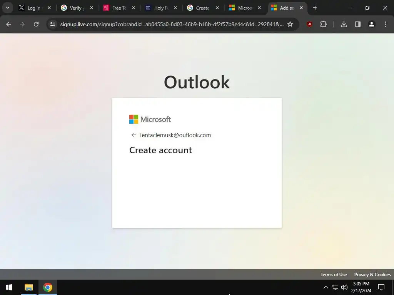This screenshot has height=295, width=394.
Task: Open the clock showing 3:05 PM
Action: point(361,287)
